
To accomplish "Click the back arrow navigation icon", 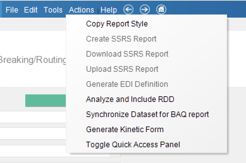I will tap(128, 9).
